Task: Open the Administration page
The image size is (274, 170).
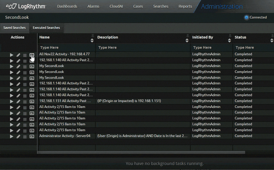Action: tap(222, 6)
